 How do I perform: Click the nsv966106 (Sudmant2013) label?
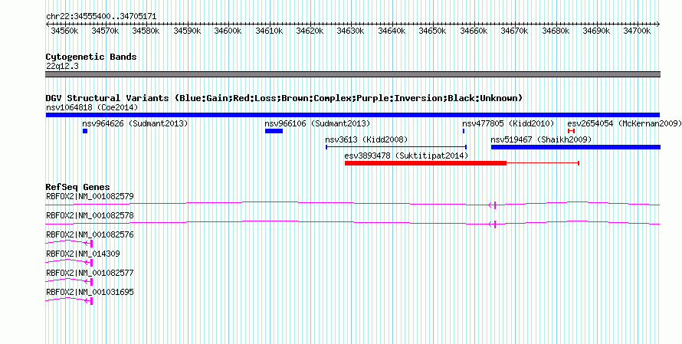pos(317,124)
